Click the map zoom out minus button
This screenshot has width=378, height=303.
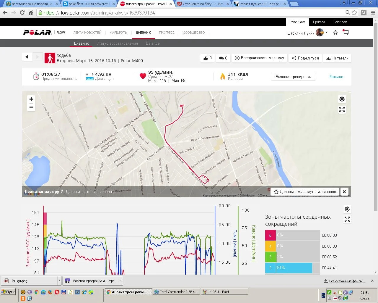(x=31, y=107)
